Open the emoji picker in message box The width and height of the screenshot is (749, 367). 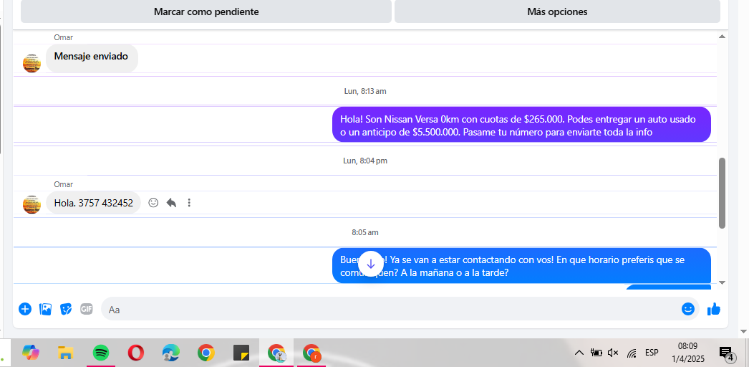688,309
